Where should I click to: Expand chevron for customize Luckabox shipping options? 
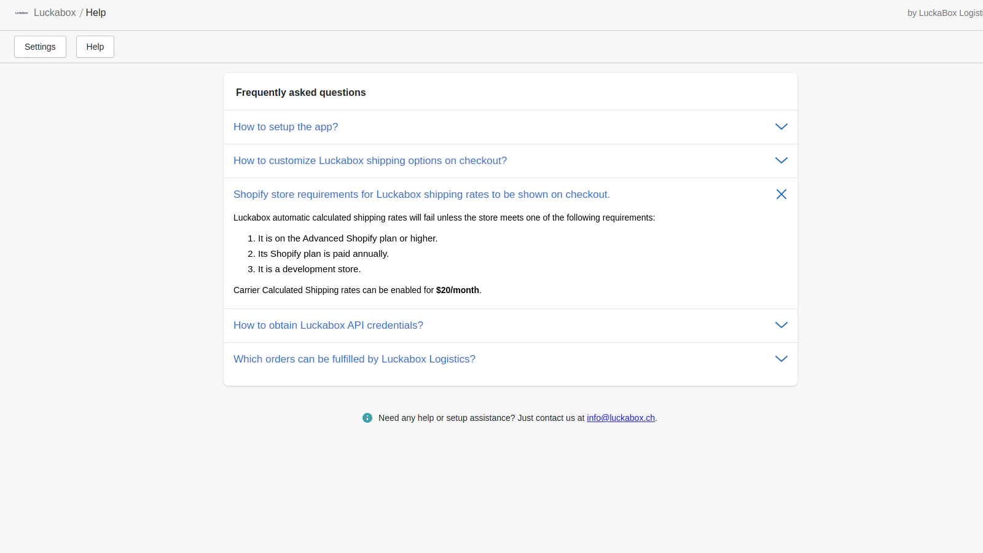point(781,160)
